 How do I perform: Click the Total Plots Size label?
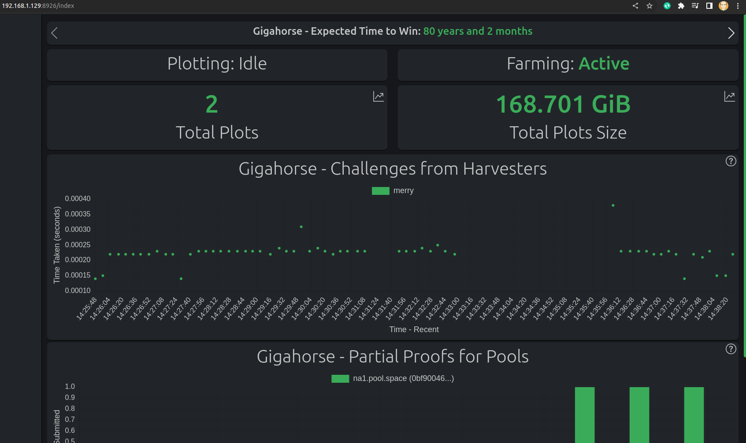coord(568,133)
